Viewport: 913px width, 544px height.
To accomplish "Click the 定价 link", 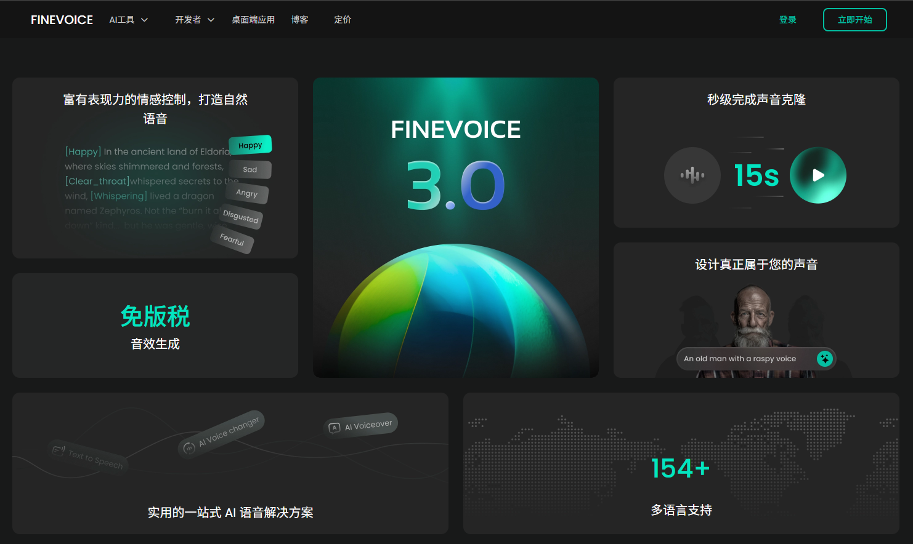I will [x=343, y=19].
